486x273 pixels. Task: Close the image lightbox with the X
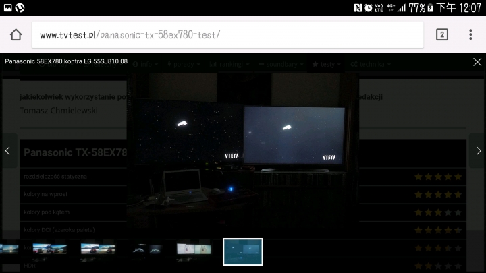[x=477, y=62]
